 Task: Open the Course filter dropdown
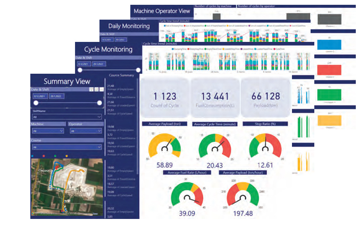66,147
